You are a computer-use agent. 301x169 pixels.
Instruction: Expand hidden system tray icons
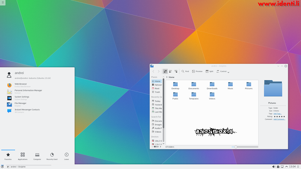point(286,167)
